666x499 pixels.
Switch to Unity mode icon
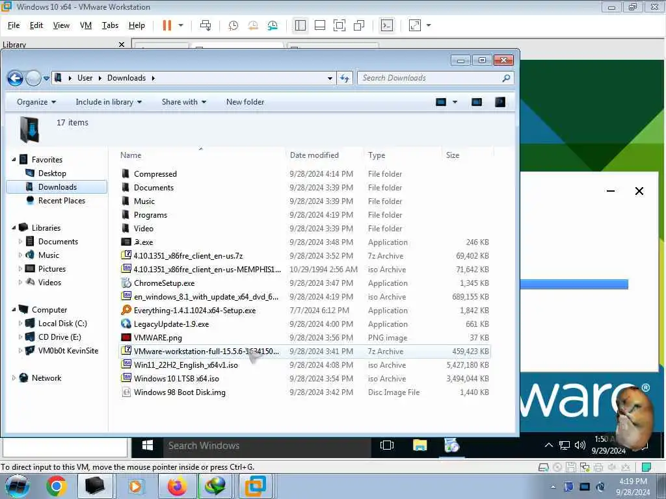[359, 25]
